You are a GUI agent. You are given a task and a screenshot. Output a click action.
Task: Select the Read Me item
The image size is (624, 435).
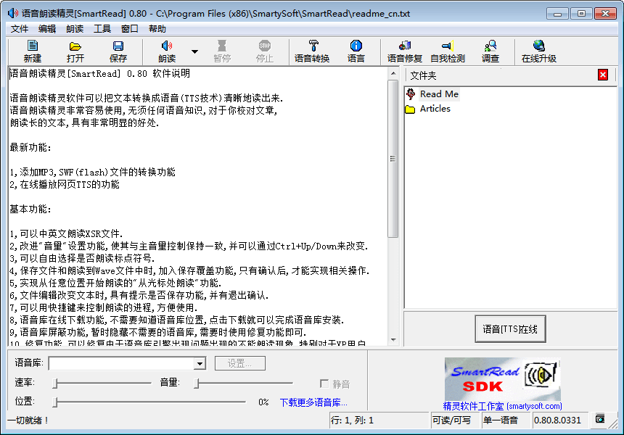tap(438, 94)
